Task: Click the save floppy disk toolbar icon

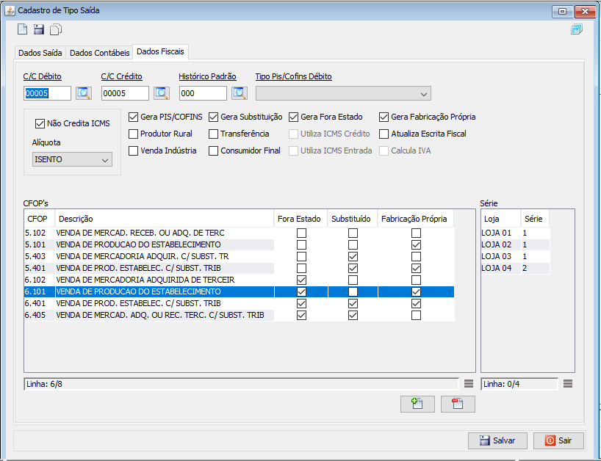Action: point(39,29)
